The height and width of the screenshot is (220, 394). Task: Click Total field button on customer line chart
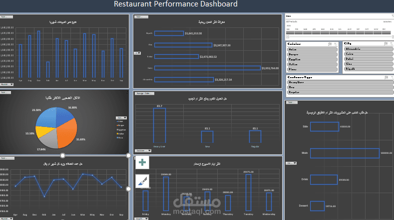pos(7,158)
